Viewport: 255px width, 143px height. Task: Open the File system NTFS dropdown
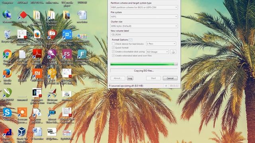pos(144,17)
